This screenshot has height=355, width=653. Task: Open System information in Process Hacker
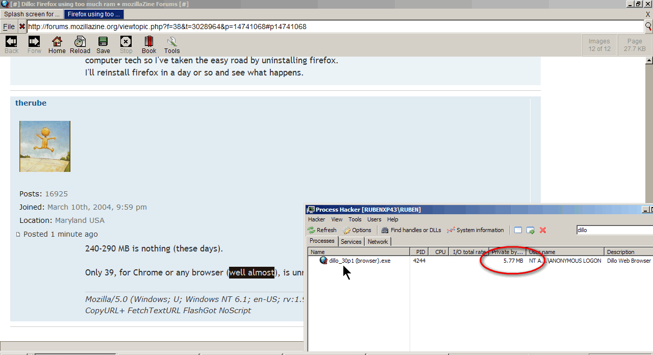475,230
